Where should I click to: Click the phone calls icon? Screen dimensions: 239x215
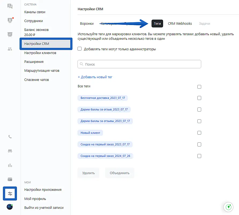point(10,137)
